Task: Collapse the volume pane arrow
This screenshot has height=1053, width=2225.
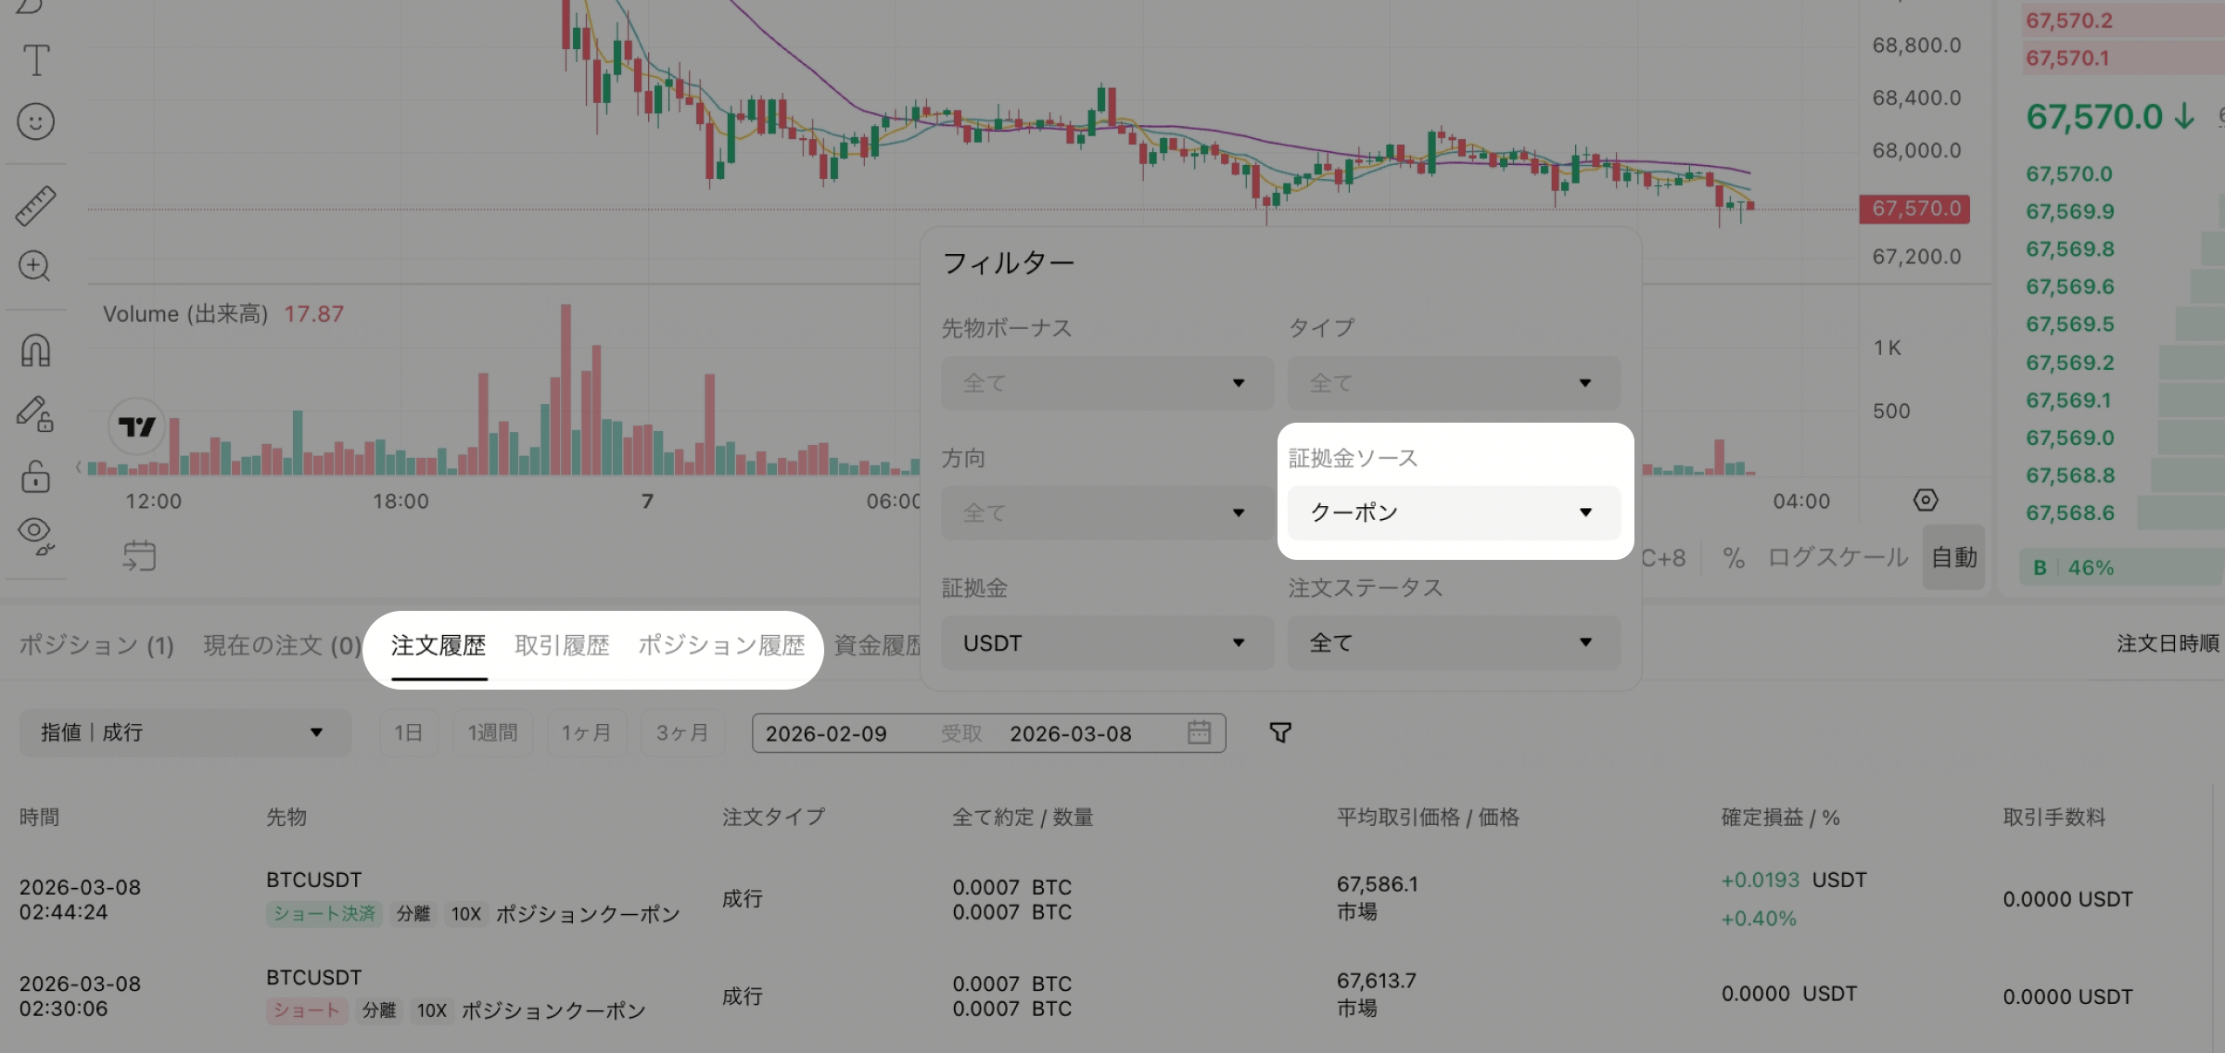Action: click(79, 467)
